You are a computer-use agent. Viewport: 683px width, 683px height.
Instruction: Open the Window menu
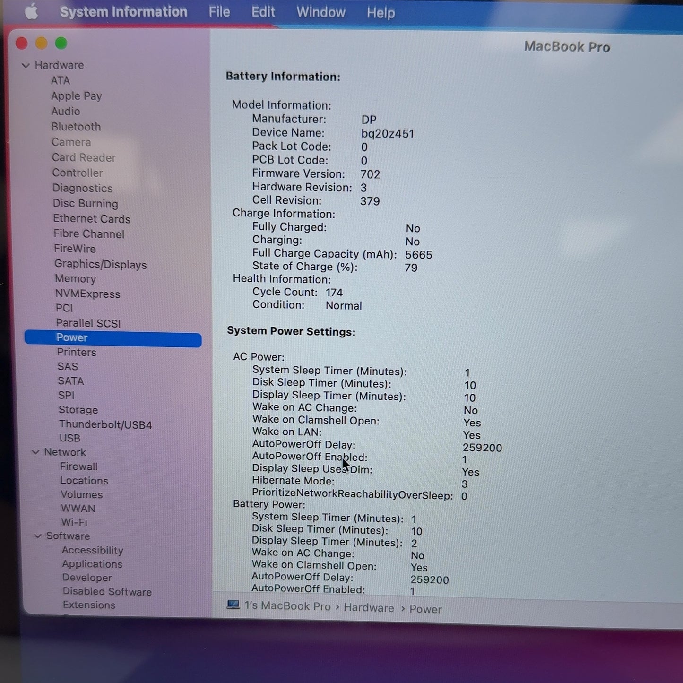point(321,12)
